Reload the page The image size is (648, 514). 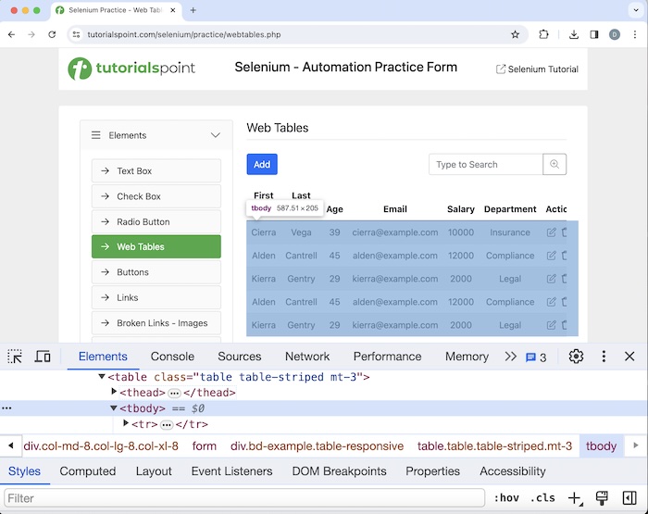tap(52, 34)
